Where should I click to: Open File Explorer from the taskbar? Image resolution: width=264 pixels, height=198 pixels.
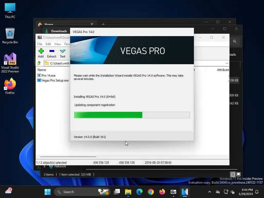(x=128, y=192)
